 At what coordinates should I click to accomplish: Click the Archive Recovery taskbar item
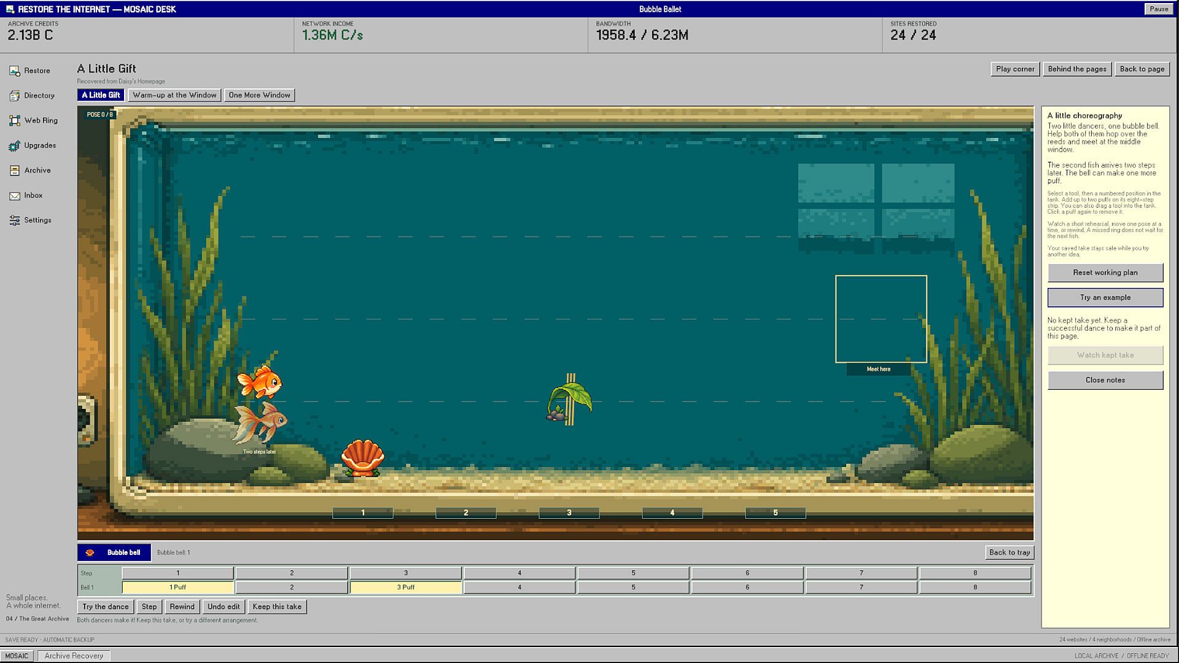[x=74, y=656]
